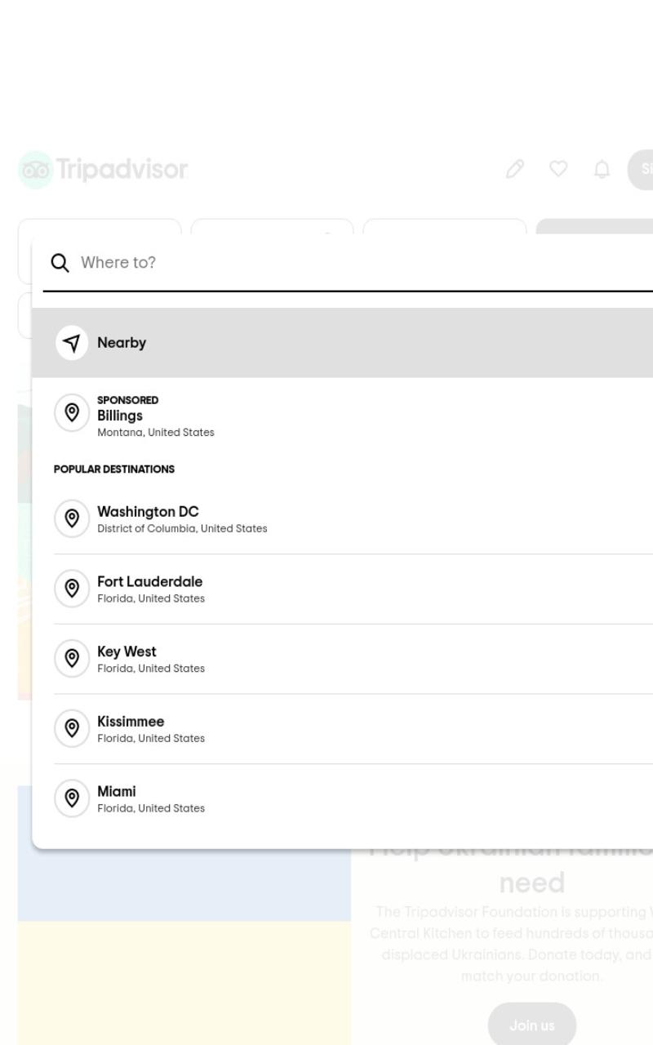Open the notifications bell icon
The width and height of the screenshot is (653, 1045).
(602, 169)
